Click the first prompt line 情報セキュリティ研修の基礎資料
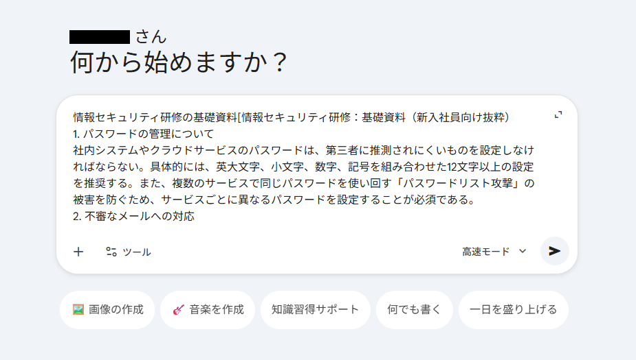 pos(155,117)
